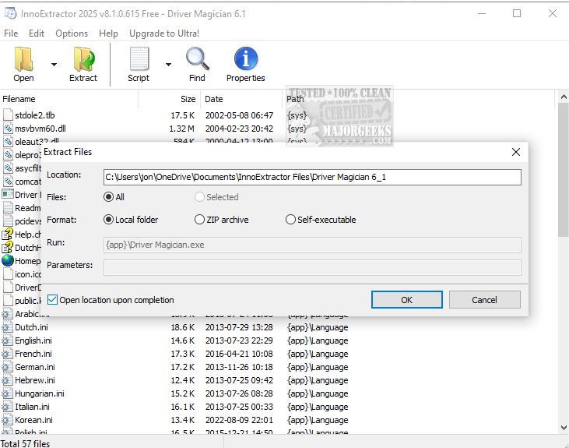Click the Hebrew.ini file icon
Viewport: 569px width, 448px height.
point(6,380)
